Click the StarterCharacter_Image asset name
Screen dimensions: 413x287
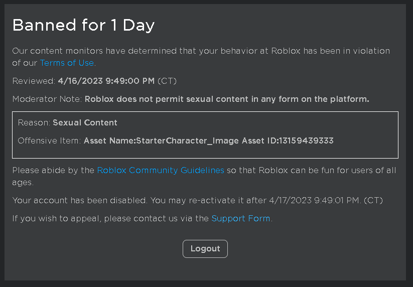click(x=161, y=140)
